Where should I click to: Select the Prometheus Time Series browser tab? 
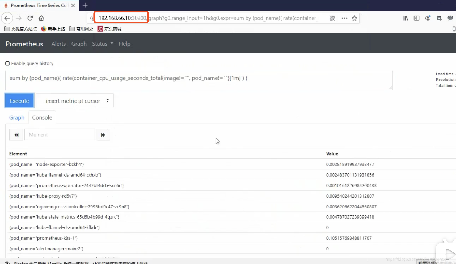[x=39, y=5]
